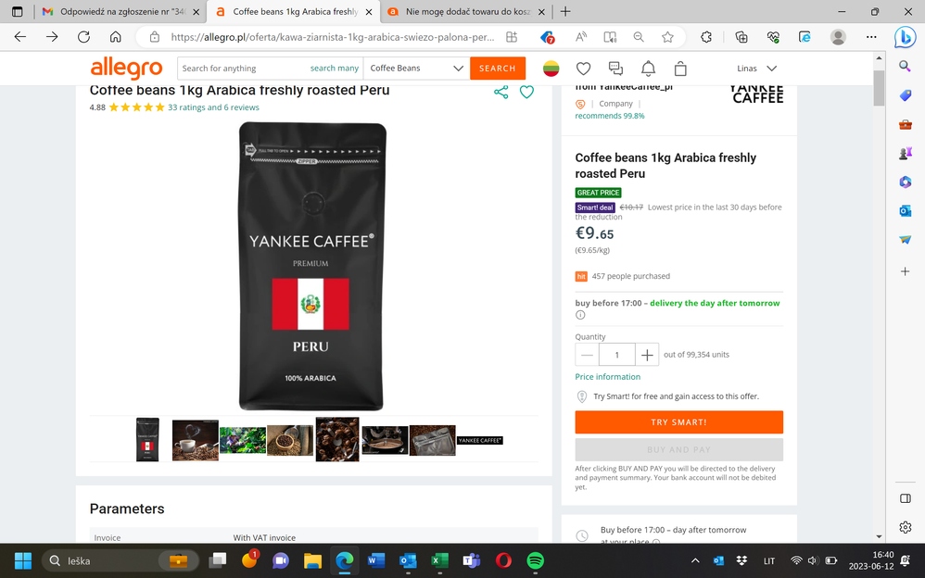Click the browser address bar
This screenshot has height=578, width=925.
click(x=332, y=37)
